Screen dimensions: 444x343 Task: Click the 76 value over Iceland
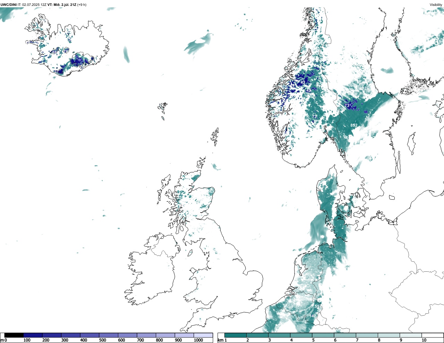(66, 52)
